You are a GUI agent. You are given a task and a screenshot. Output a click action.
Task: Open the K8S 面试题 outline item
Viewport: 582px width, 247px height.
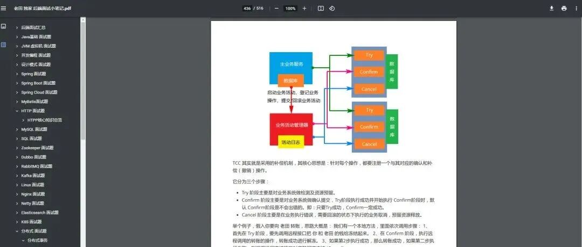point(32,221)
